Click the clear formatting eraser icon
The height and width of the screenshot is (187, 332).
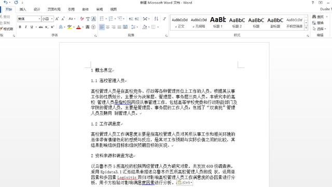(x=82, y=19)
